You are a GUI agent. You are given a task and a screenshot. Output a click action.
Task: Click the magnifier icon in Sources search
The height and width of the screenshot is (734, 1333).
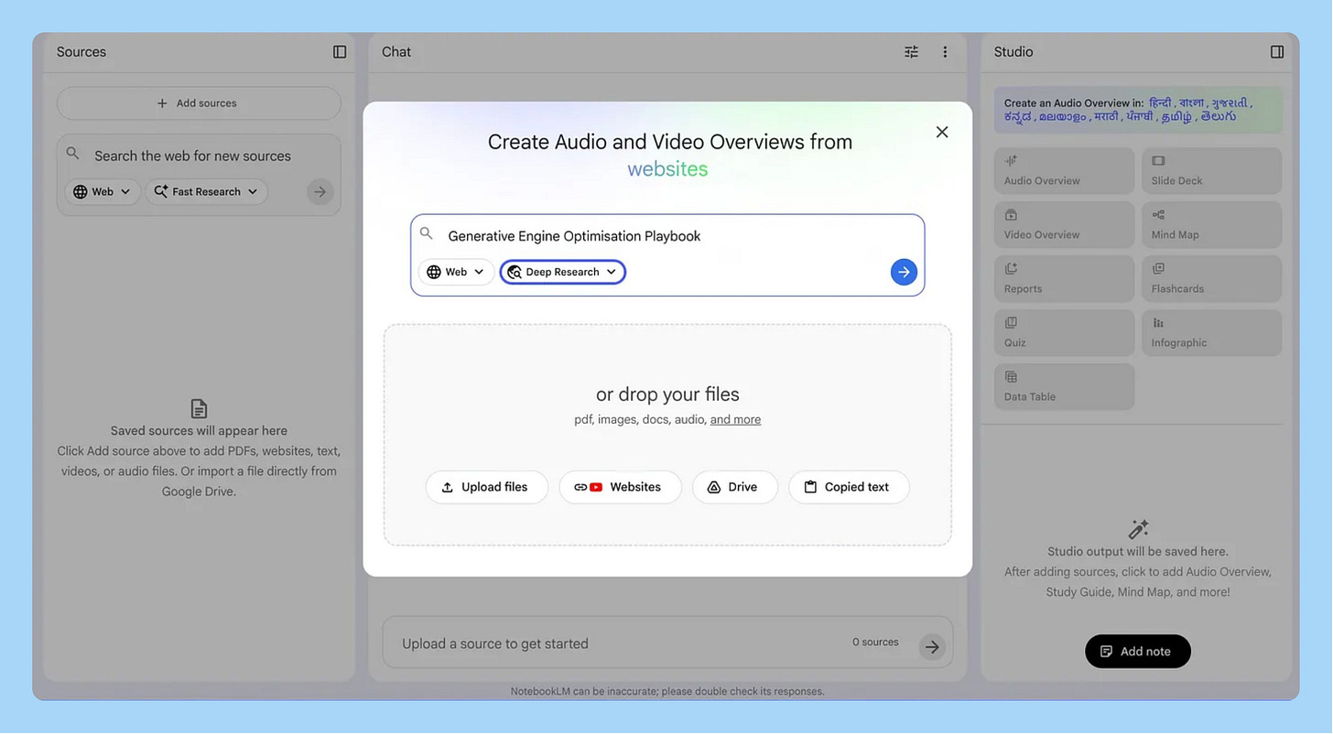[x=72, y=154]
